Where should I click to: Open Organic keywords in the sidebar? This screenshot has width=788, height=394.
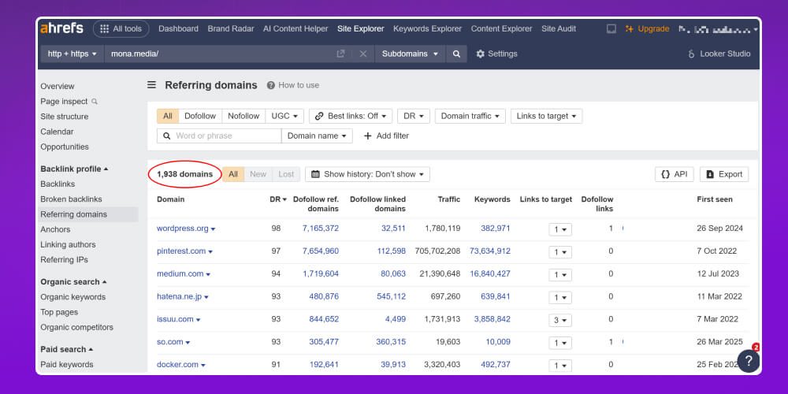tap(72, 297)
